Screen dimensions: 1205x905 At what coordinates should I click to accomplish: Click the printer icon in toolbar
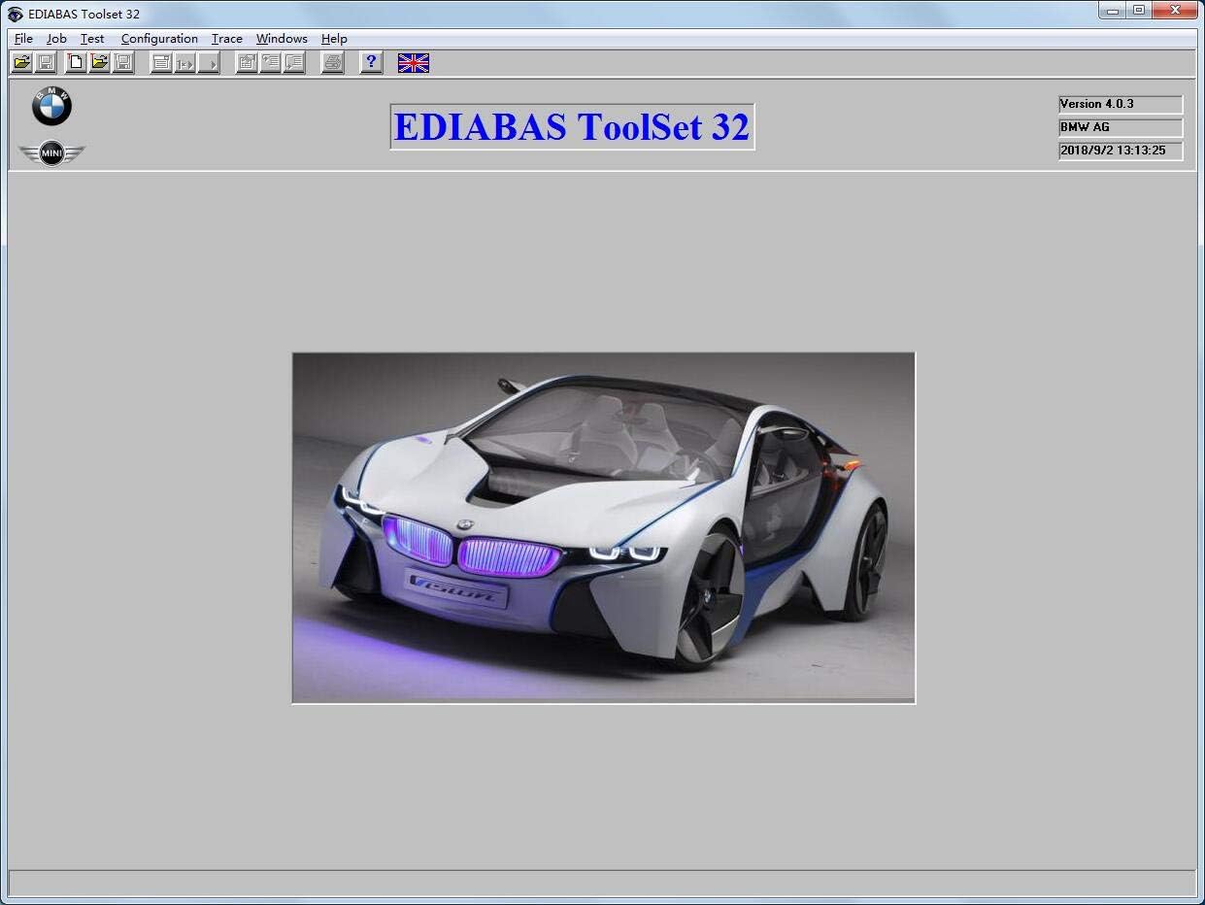(333, 63)
